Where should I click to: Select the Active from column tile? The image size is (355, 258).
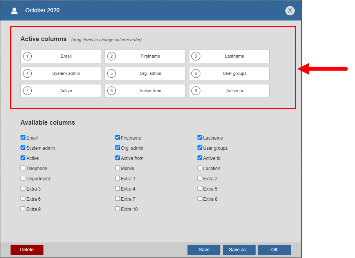(x=145, y=91)
